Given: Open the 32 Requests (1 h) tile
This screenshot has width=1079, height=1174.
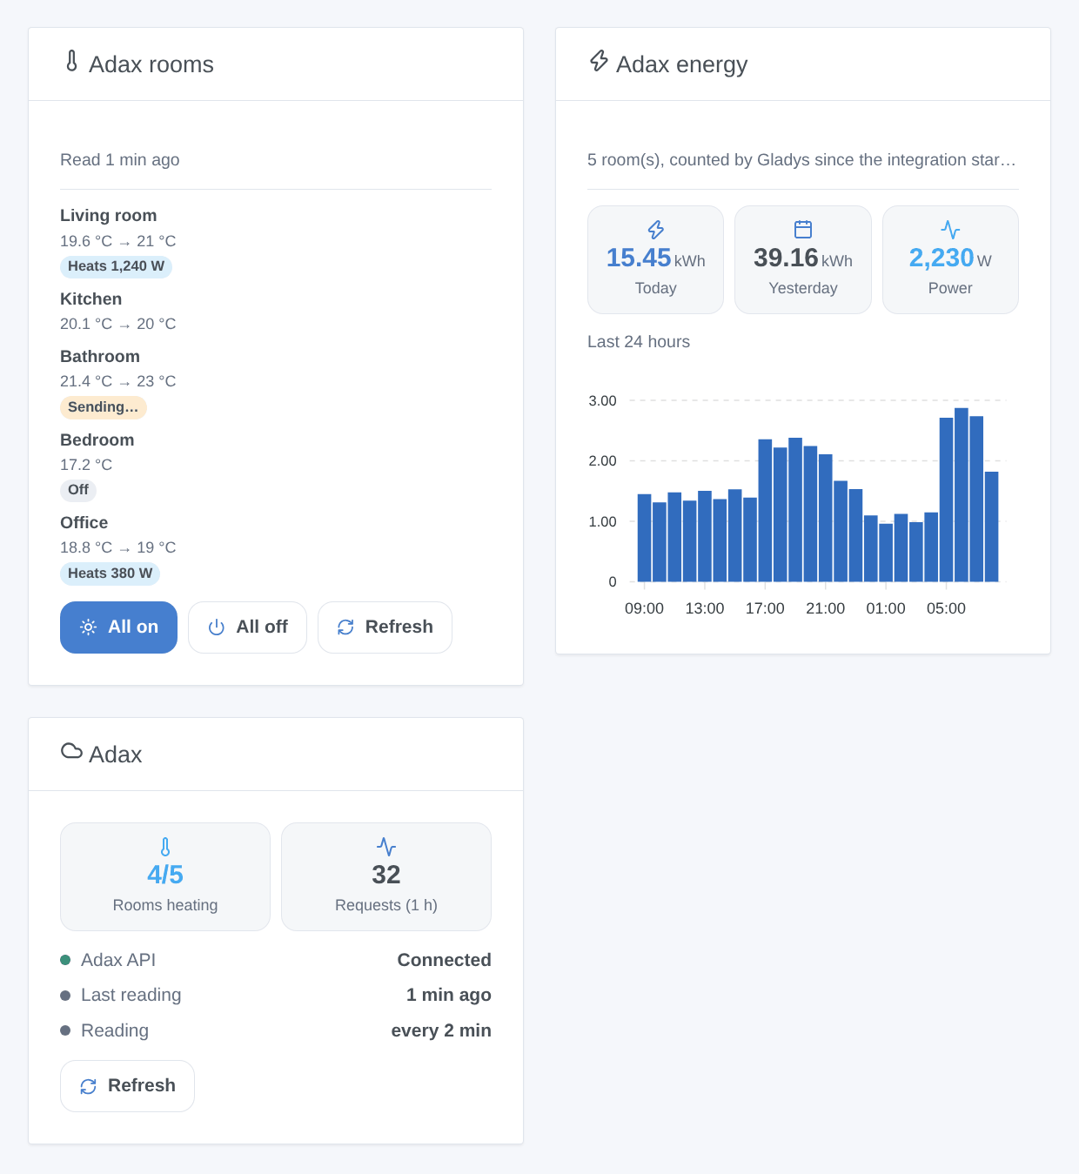Looking at the screenshot, I should (386, 877).
